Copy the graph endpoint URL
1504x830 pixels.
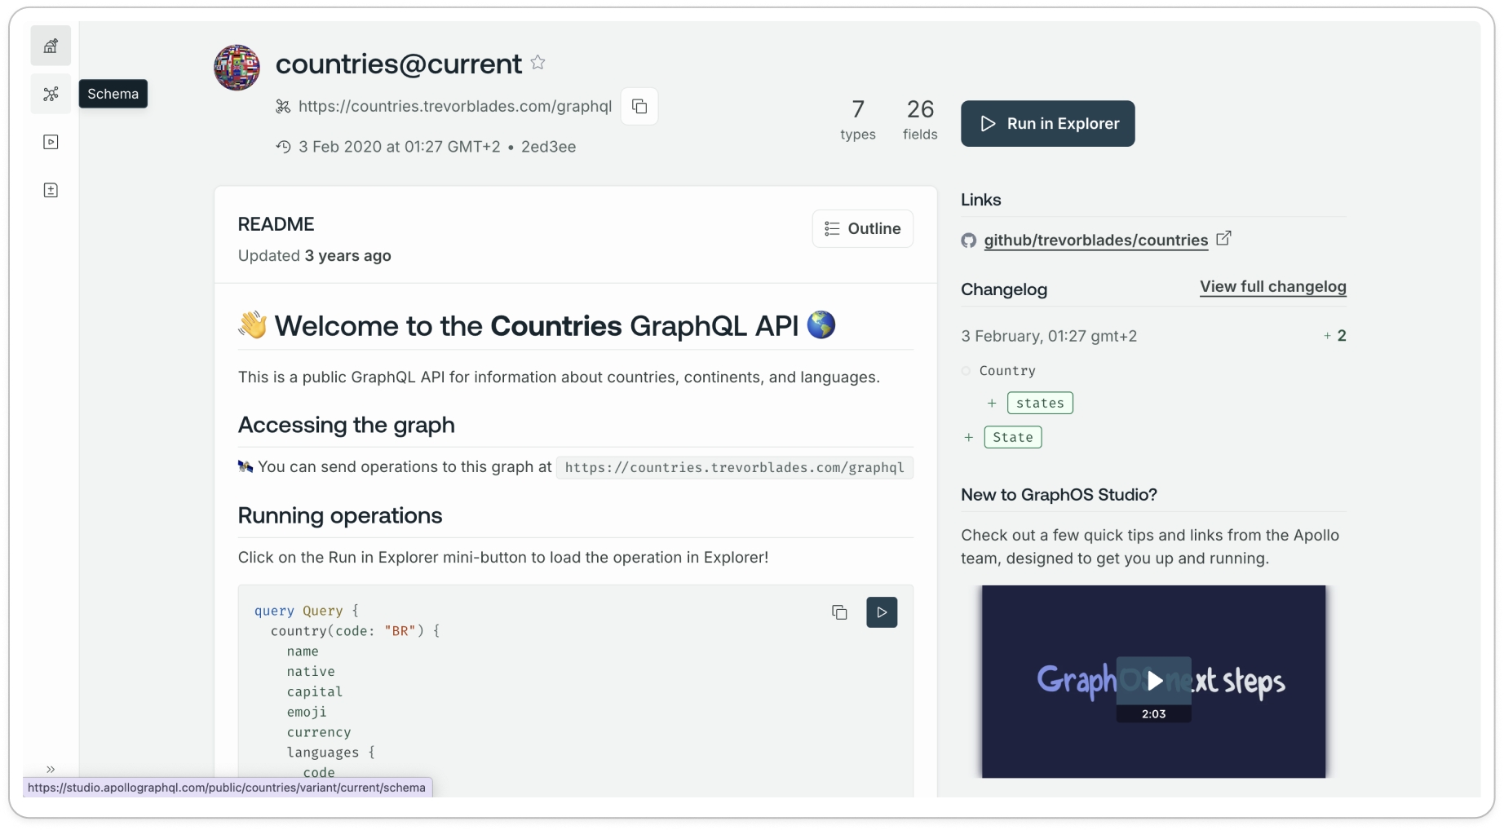[639, 107]
